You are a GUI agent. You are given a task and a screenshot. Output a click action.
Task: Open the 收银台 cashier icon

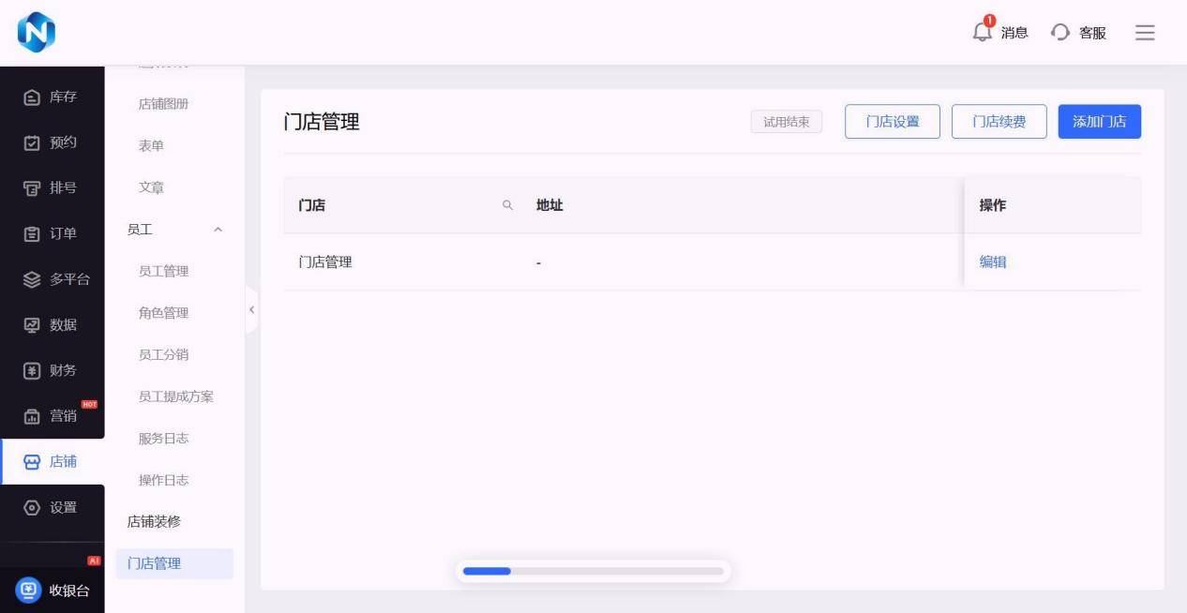29,590
